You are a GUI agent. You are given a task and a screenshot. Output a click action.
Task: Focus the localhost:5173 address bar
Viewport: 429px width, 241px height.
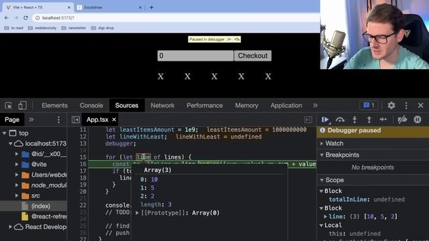pyautogui.click(x=175, y=18)
